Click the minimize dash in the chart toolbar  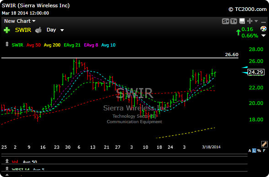(x=264, y=22)
